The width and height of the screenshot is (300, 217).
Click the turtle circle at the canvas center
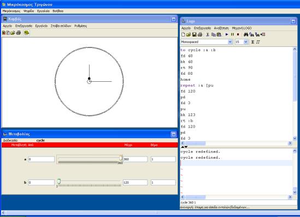[x=89, y=81]
